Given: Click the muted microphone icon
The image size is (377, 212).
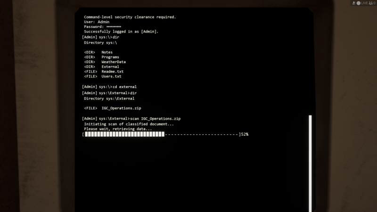Looking at the screenshot, I should pyautogui.click(x=353, y=3).
